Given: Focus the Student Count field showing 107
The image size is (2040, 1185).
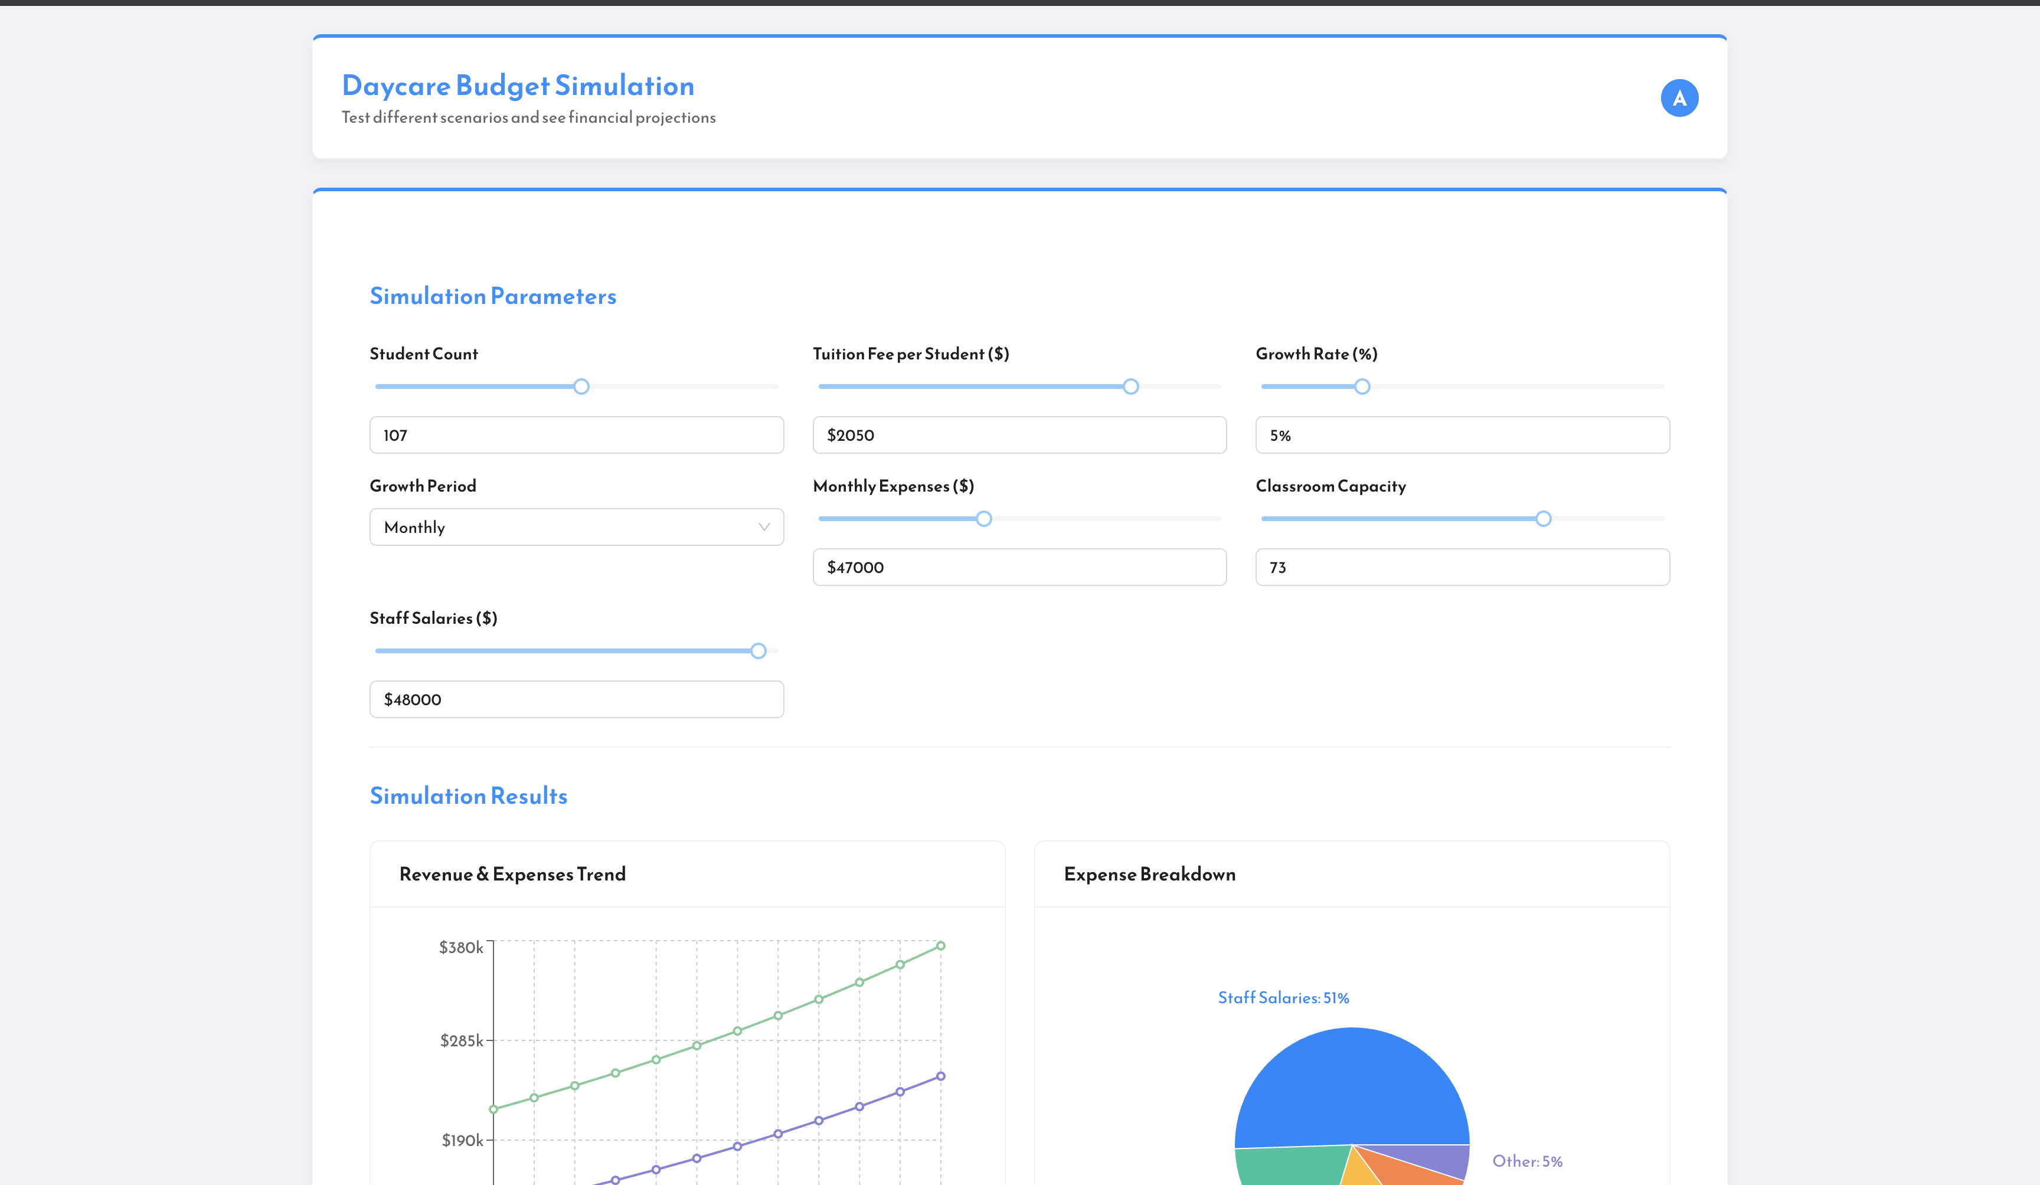Looking at the screenshot, I should pyautogui.click(x=576, y=436).
